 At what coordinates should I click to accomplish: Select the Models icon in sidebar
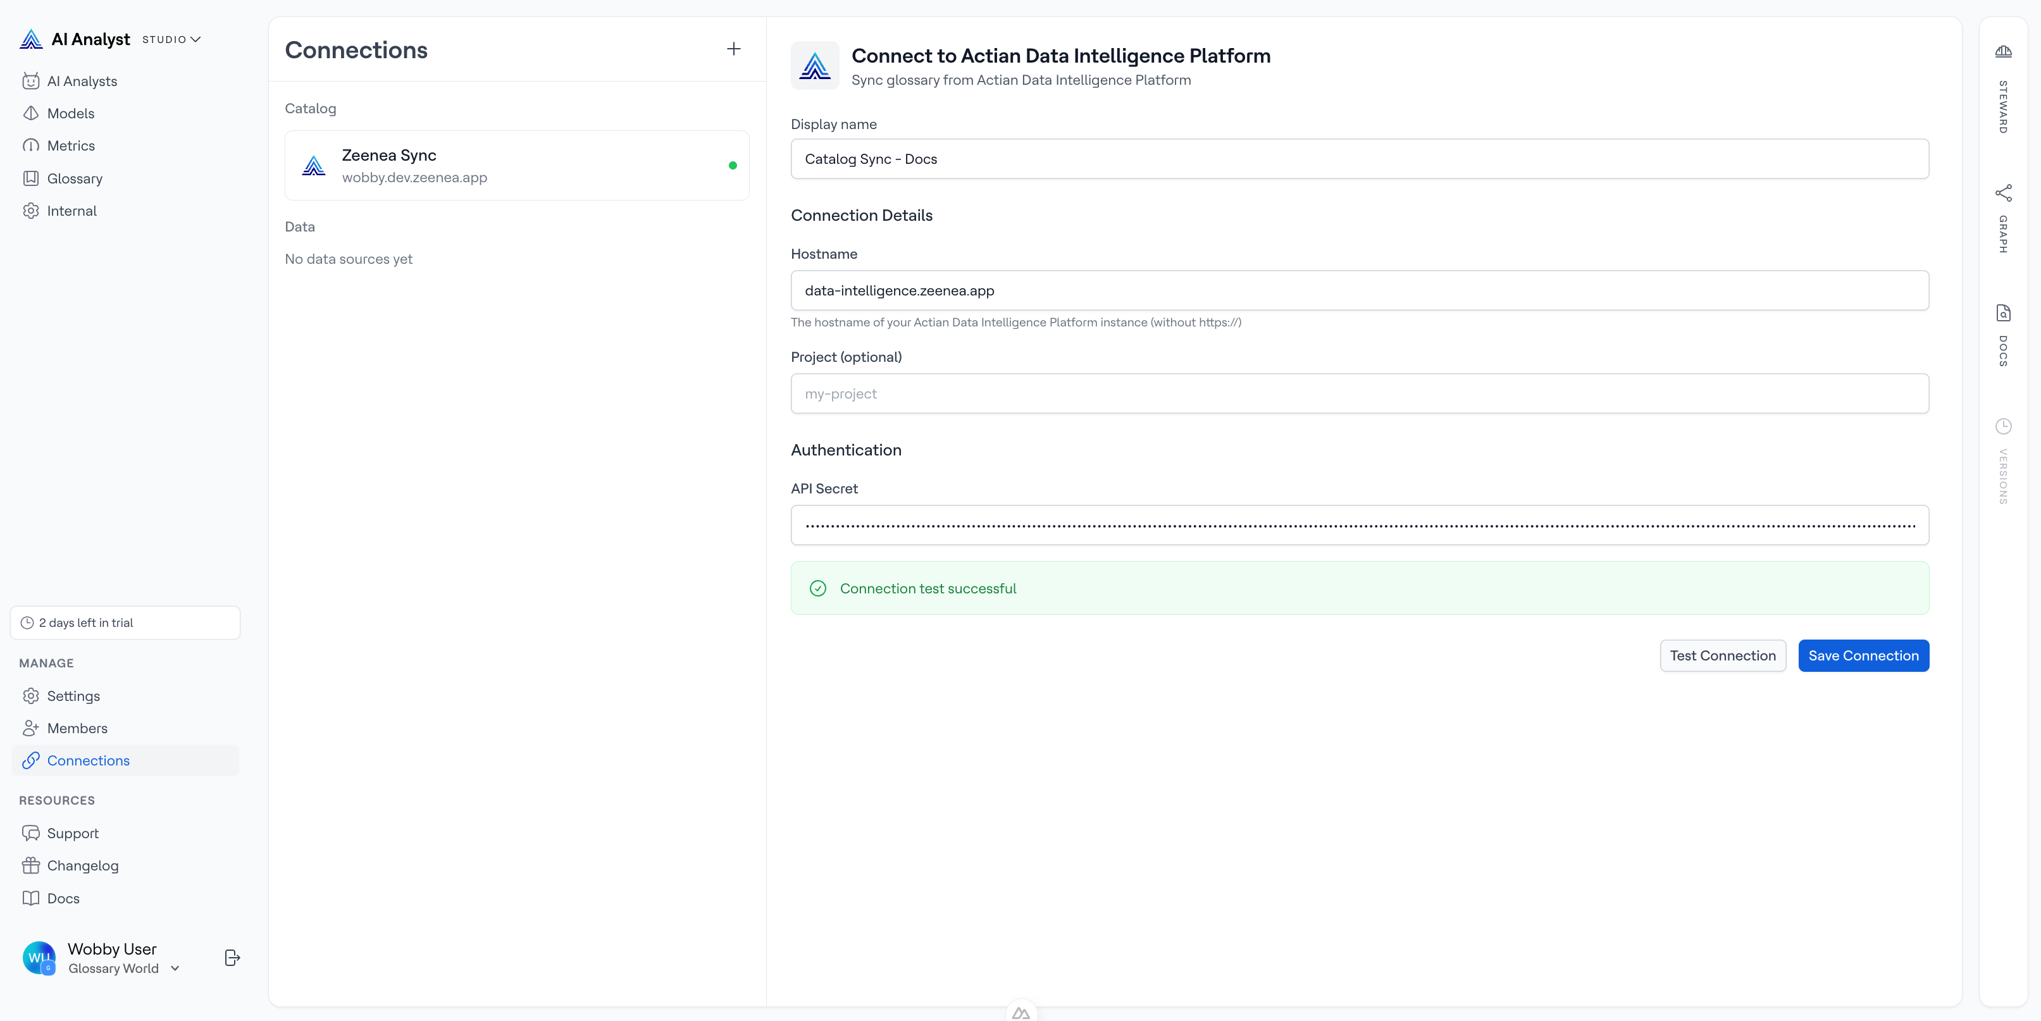(x=32, y=113)
